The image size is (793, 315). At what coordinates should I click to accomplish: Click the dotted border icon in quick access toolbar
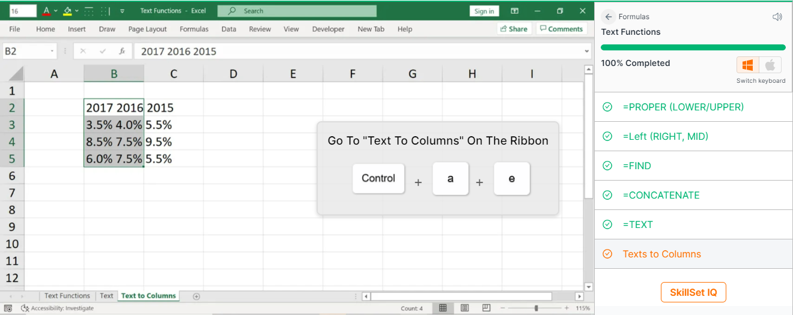(x=105, y=11)
